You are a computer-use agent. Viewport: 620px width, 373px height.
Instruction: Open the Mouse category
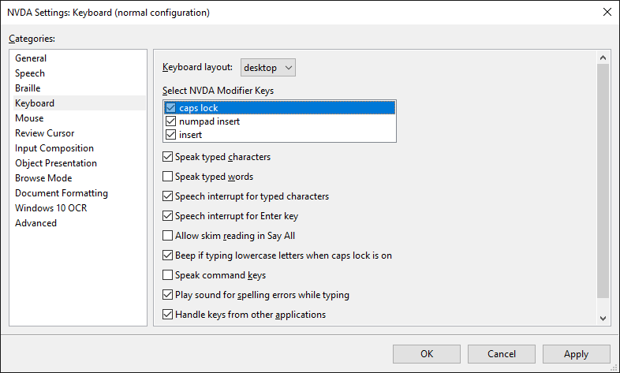point(79,118)
